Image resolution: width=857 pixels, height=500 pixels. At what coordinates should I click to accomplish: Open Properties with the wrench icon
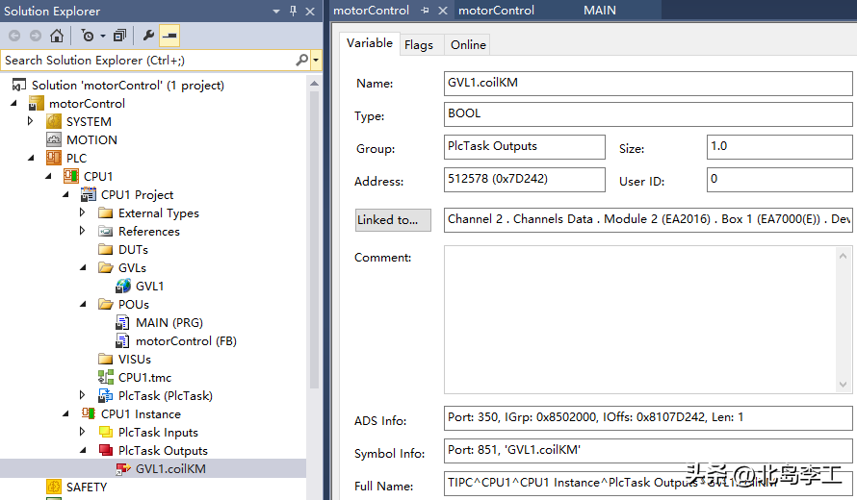[x=148, y=36]
